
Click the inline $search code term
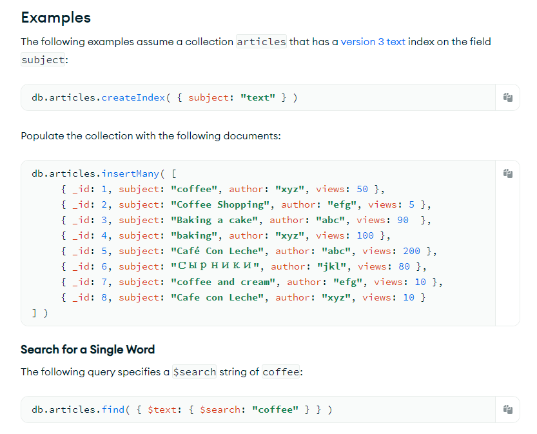(x=194, y=372)
